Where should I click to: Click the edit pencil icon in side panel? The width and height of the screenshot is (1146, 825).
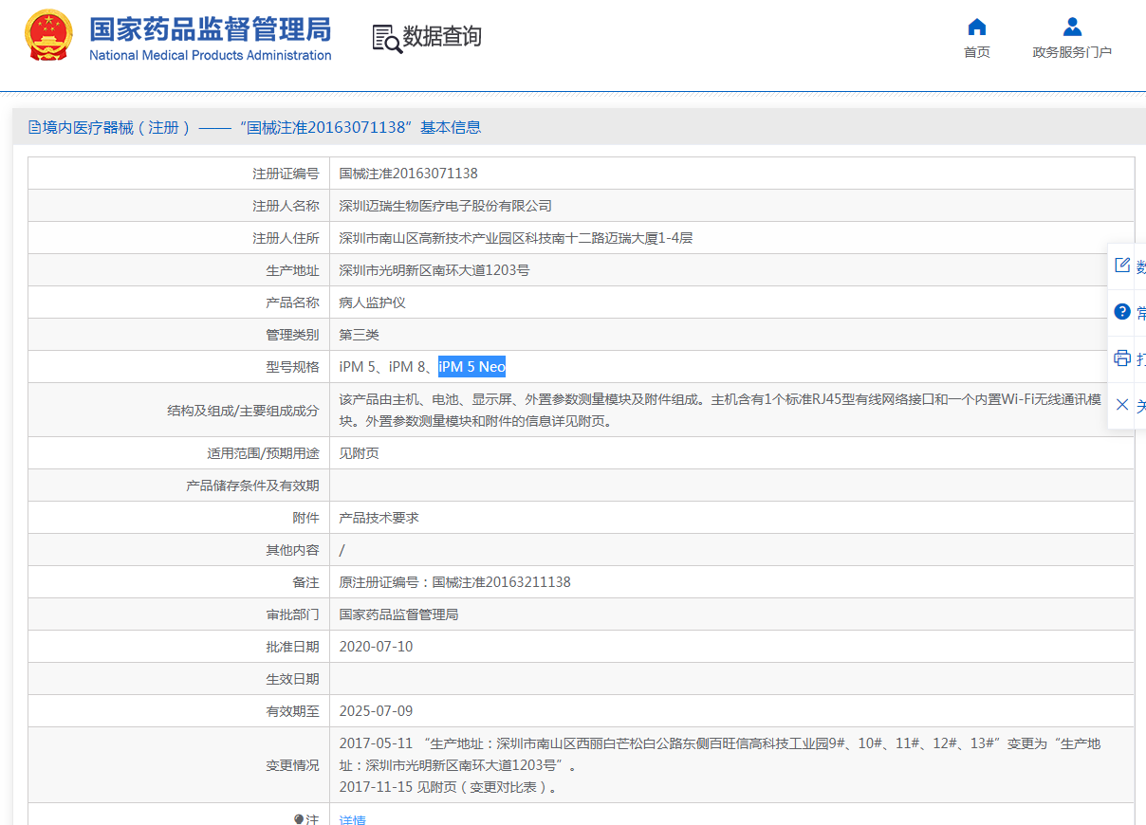1122,266
